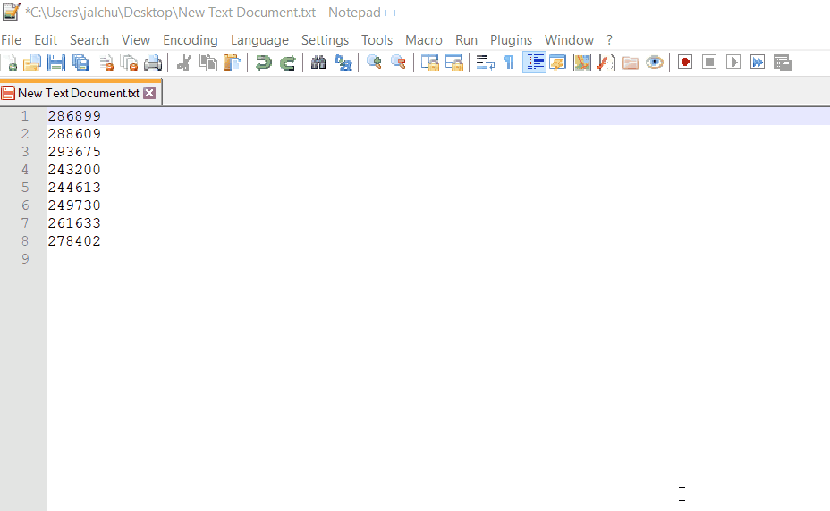Close the New Text Document.txt tab
The height and width of the screenshot is (511, 830).
[x=149, y=93]
